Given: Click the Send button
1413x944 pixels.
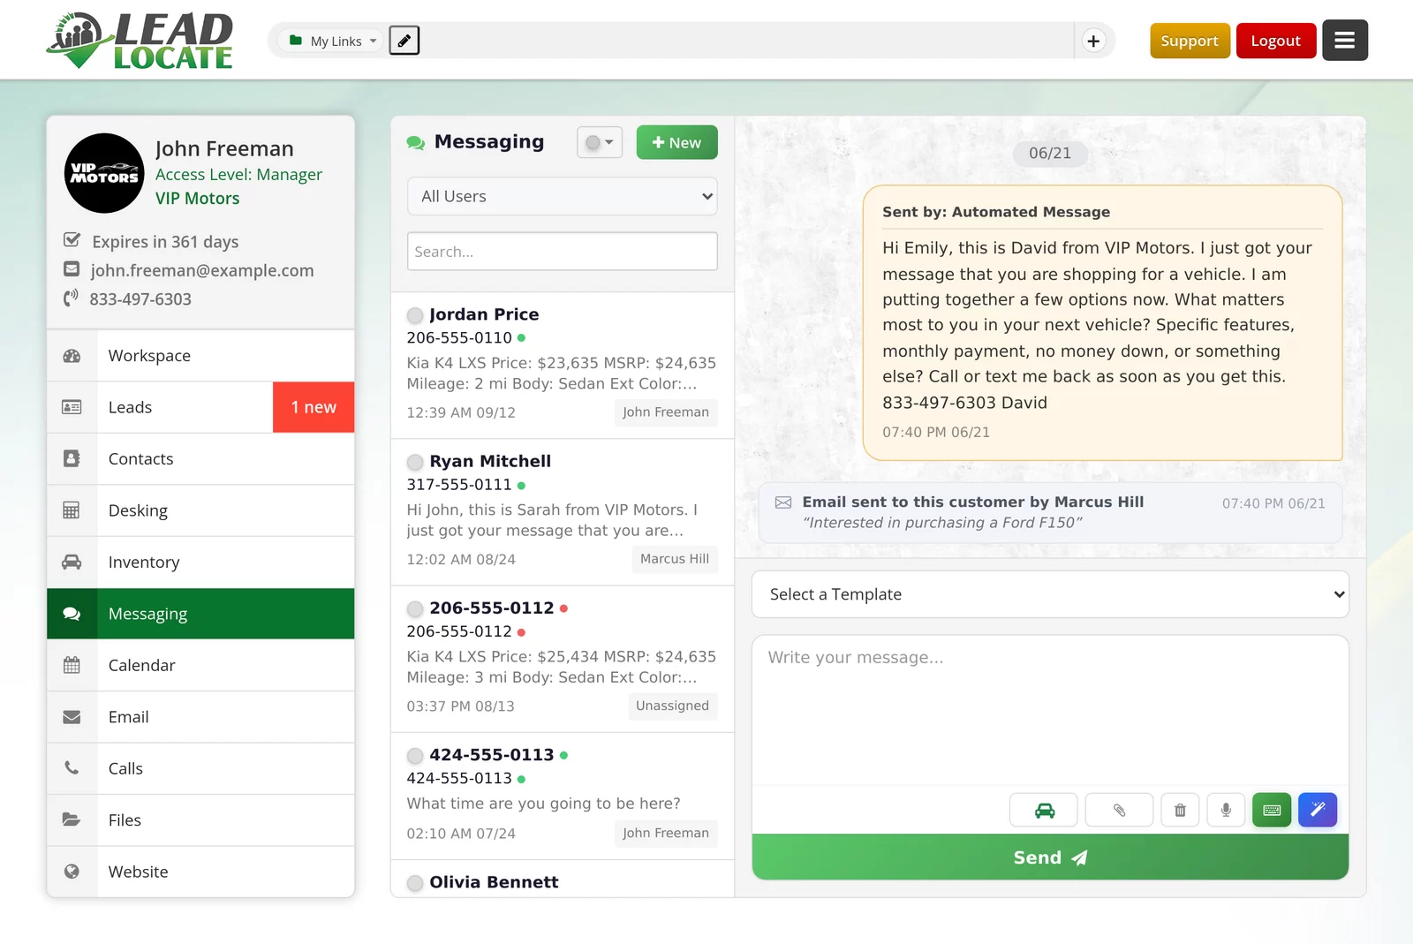Looking at the screenshot, I should coord(1050,857).
